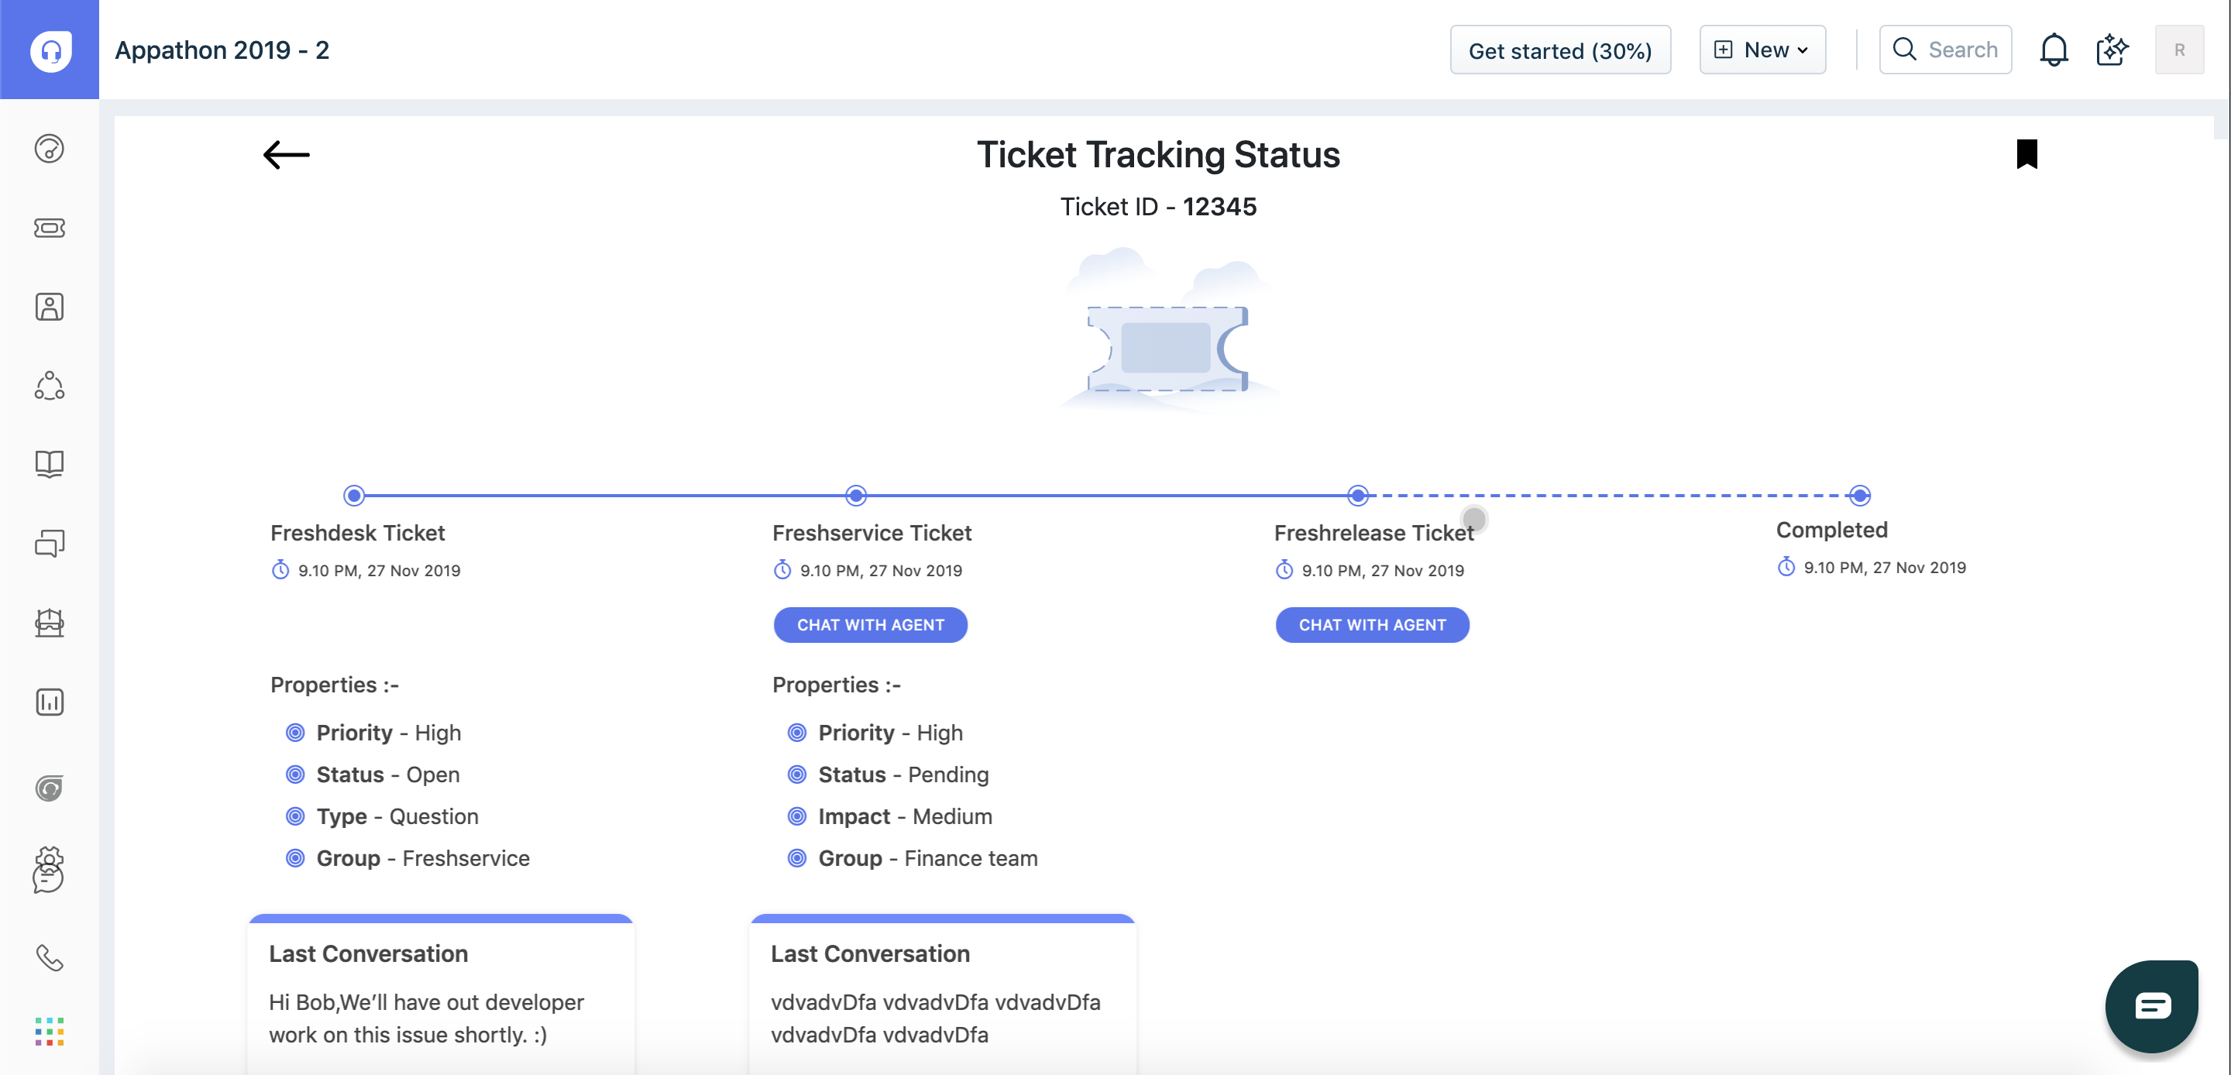The height and width of the screenshot is (1075, 2231).
Task: Open Solutions book icon in sidebar
Action: [x=50, y=464]
